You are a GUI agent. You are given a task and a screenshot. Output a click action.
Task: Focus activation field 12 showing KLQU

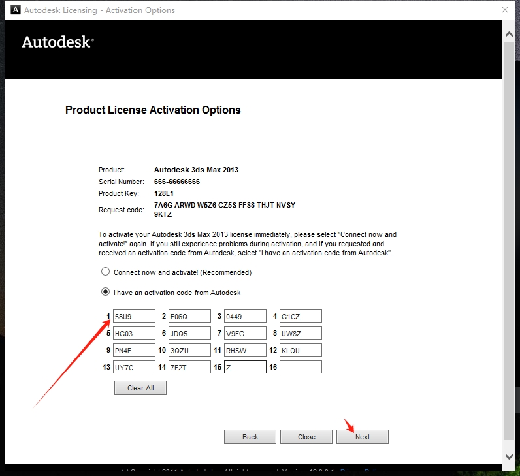301,351
